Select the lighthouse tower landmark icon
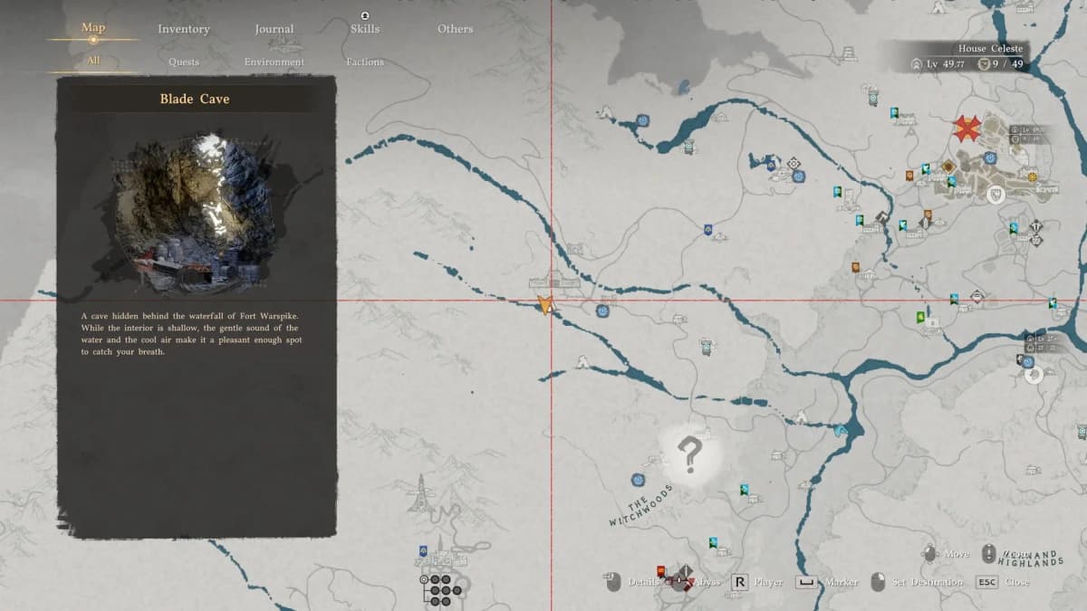Image resolution: width=1087 pixels, height=611 pixels. click(x=420, y=493)
